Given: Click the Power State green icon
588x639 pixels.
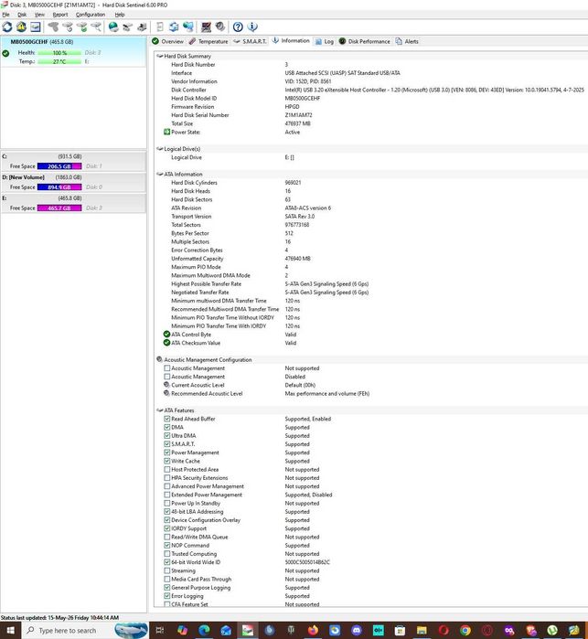Looking at the screenshot, I should click(x=166, y=132).
